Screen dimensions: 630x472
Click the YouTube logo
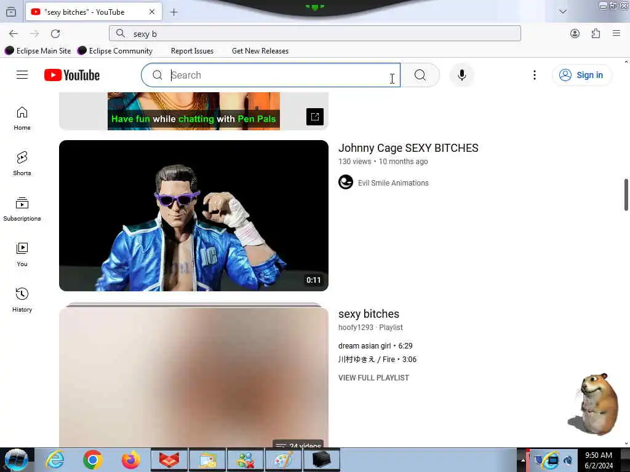coord(72,75)
